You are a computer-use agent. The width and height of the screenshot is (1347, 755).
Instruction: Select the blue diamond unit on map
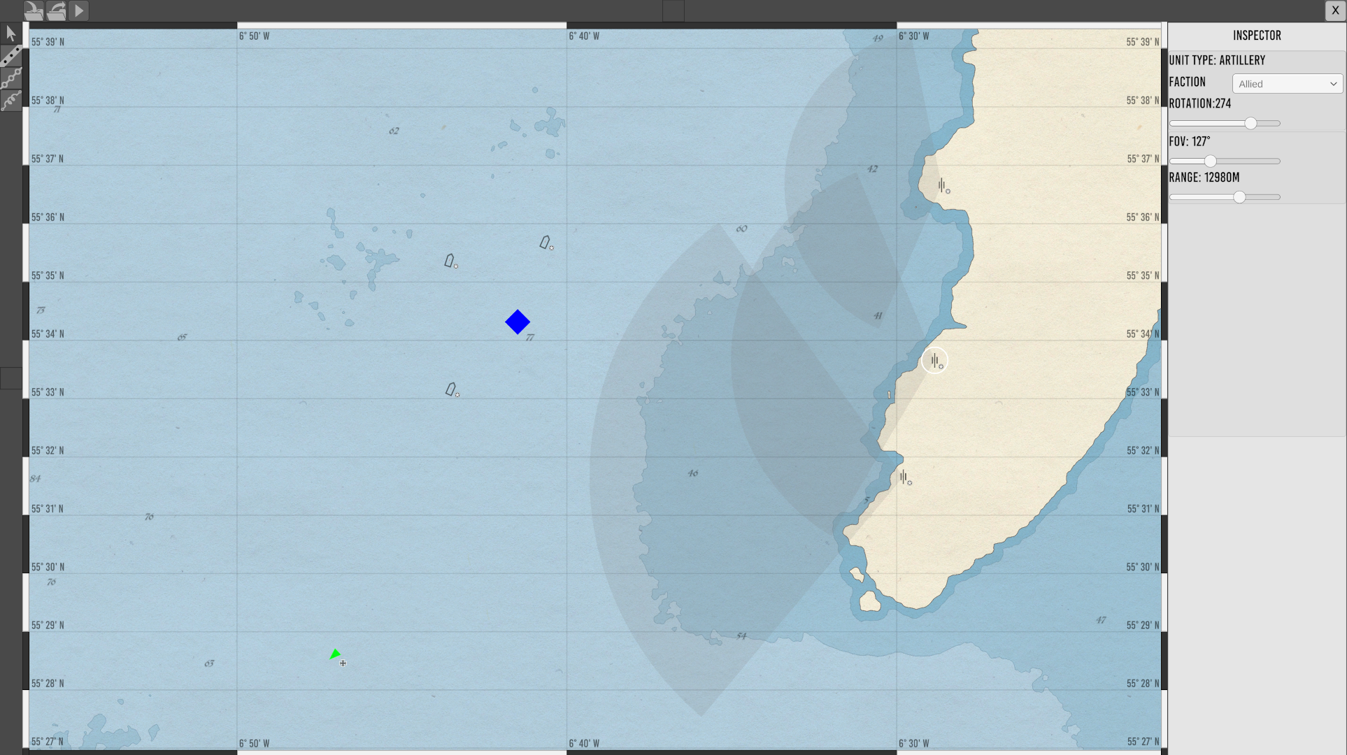(x=518, y=322)
